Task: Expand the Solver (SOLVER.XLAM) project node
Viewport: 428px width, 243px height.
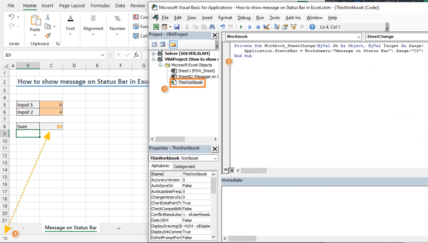Action: pos(153,54)
